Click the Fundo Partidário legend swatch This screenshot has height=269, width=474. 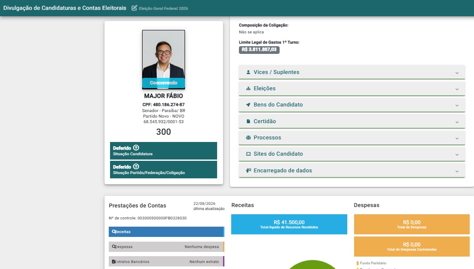click(358, 263)
